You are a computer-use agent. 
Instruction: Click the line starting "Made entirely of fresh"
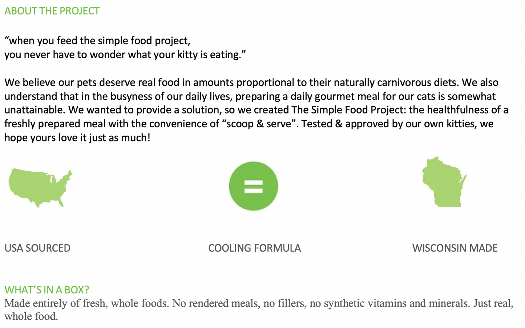pos(259,303)
